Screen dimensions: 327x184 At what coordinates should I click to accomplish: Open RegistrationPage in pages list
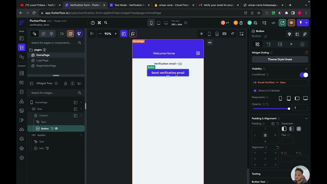pos(46,66)
